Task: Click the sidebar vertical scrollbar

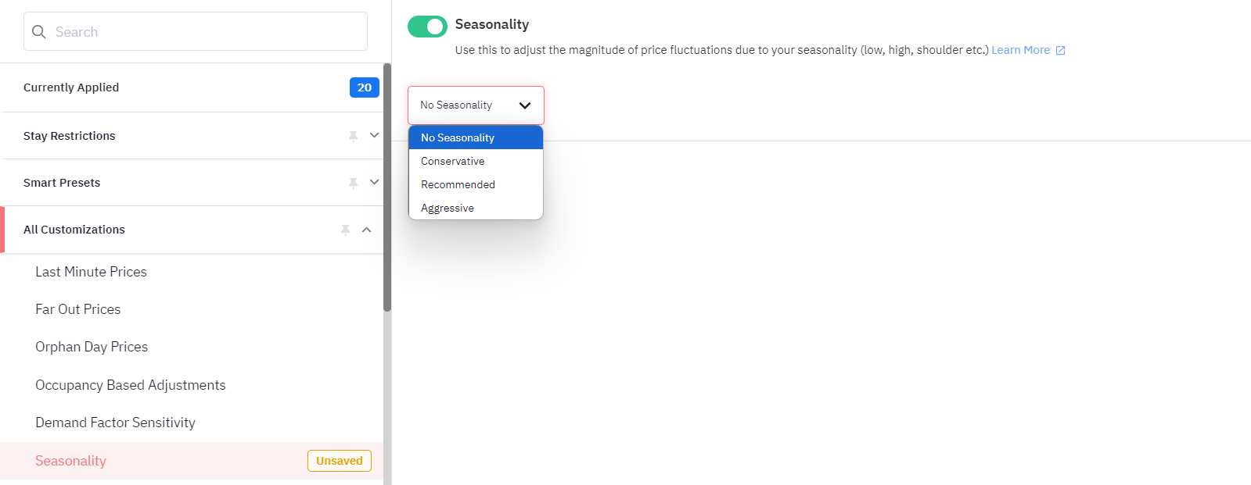Action: 387,187
